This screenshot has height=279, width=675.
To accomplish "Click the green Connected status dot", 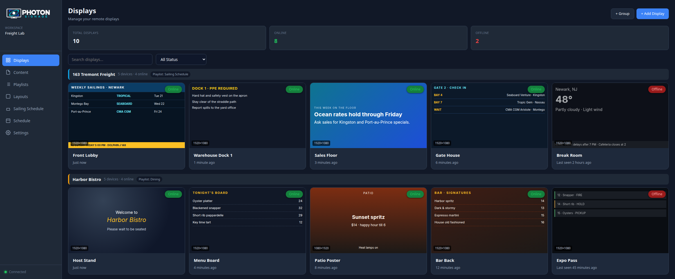I will 6,272.
